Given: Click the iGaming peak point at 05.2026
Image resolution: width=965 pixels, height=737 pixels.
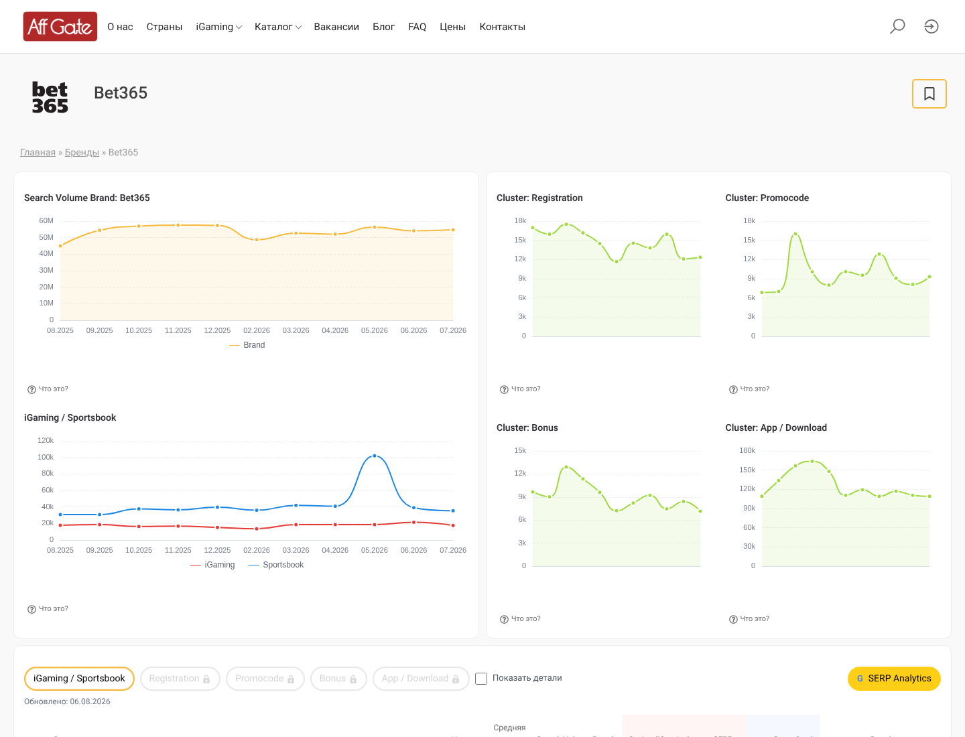Looking at the screenshot, I should [x=375, y=456].
